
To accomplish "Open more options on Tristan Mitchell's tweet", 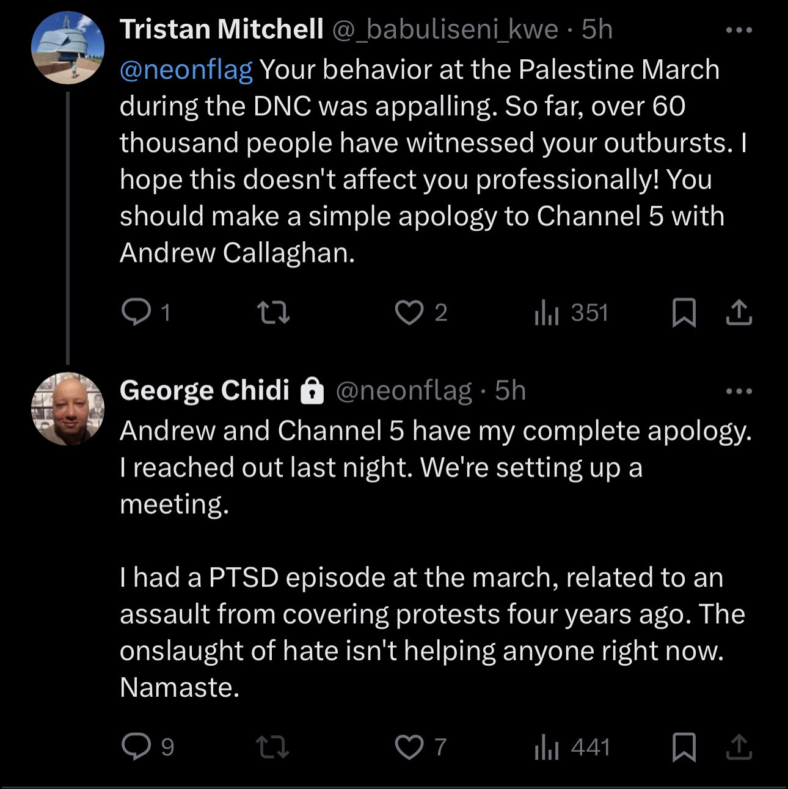I will [x=739, y=30].
